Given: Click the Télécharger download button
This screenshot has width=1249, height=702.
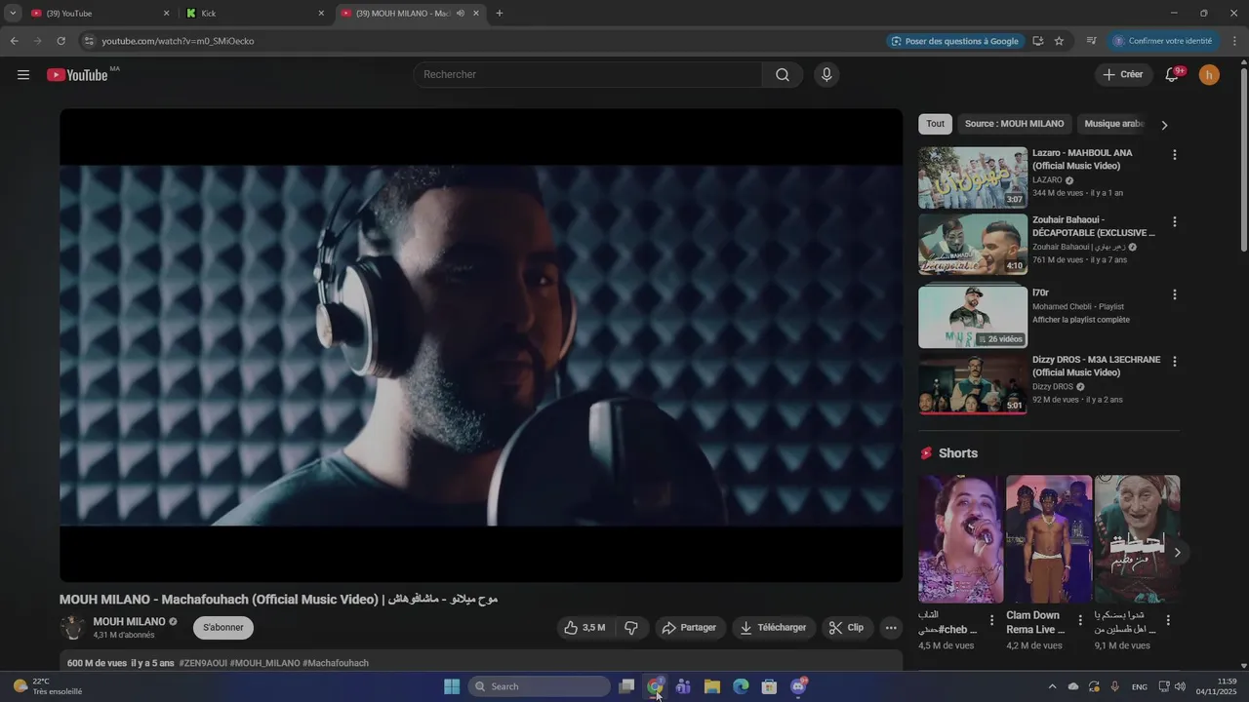Looking at the screenshot, I should coord(774,628).
